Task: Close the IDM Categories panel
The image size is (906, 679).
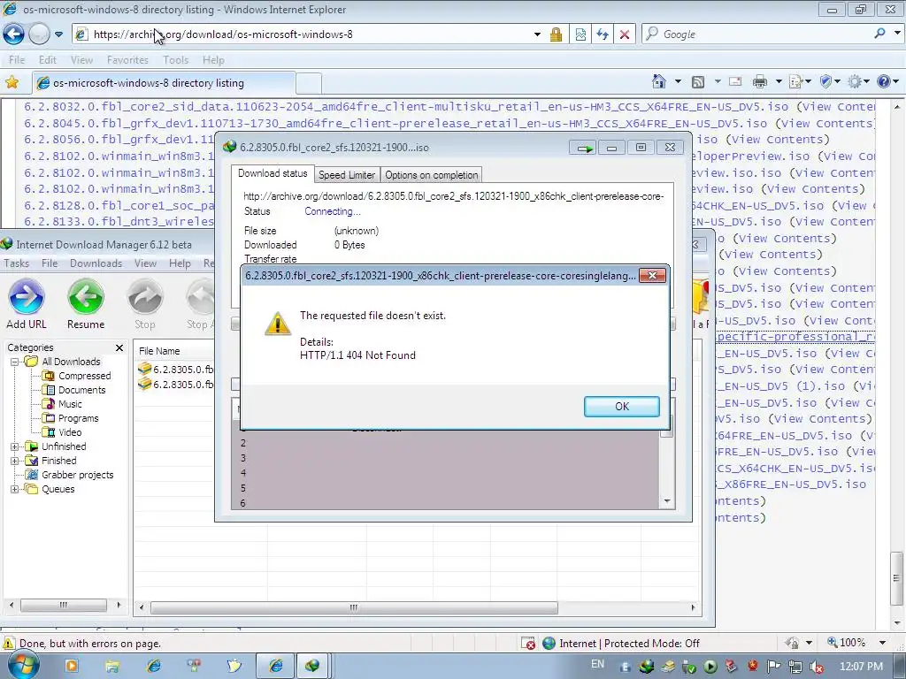Action: (x=119, y=347)
